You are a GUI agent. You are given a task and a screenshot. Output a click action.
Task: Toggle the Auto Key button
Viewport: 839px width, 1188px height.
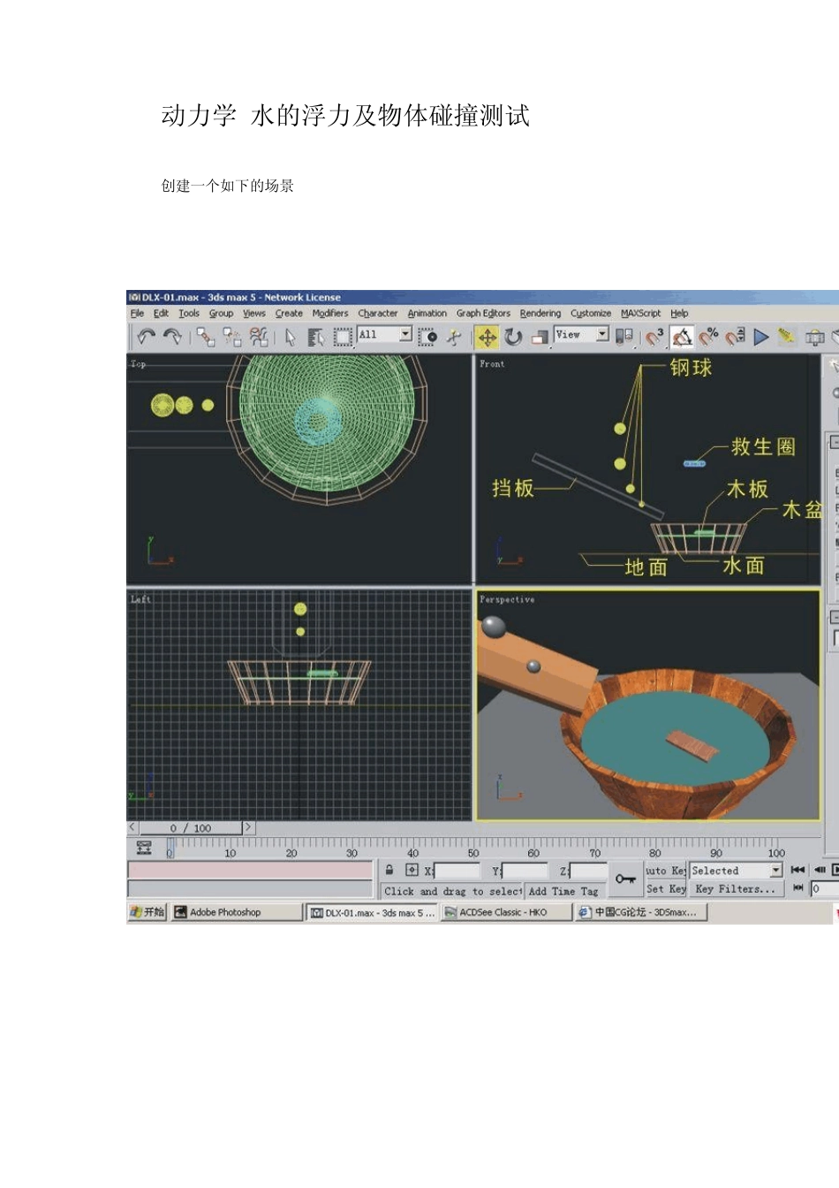click(666, 871)
